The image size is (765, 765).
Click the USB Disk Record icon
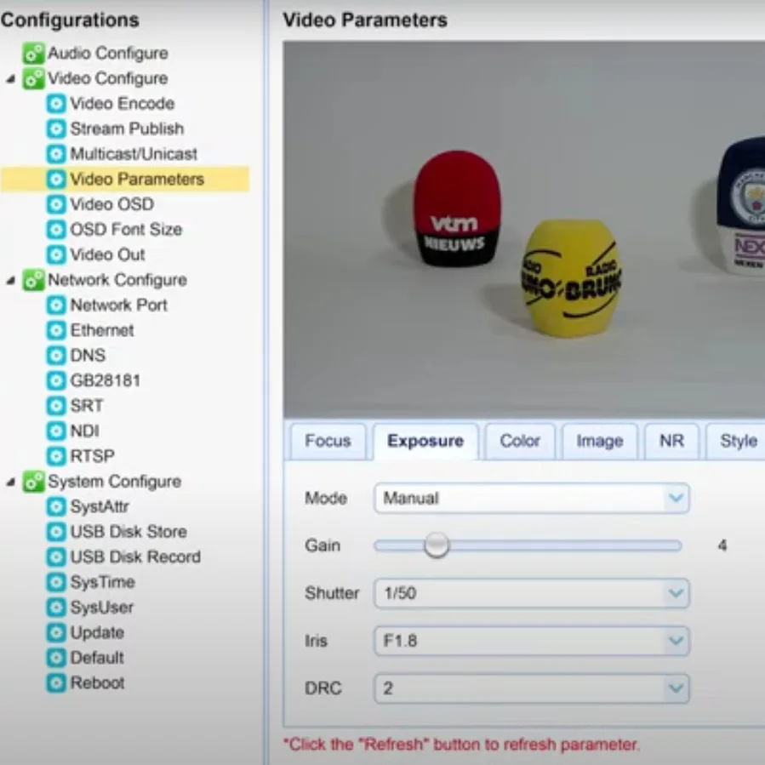(x=56, y=557)
